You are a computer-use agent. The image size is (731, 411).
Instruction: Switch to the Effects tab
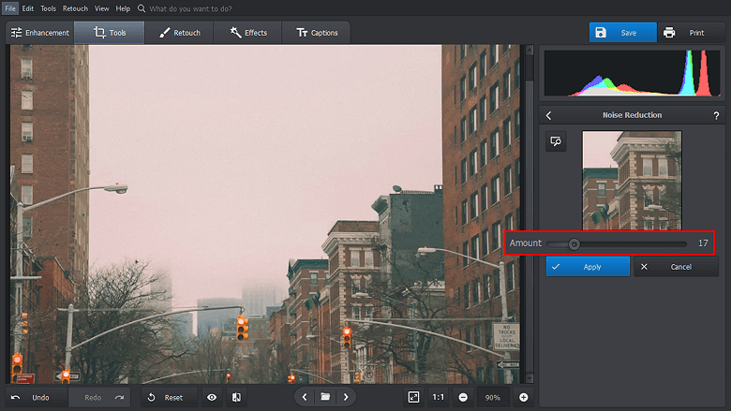click(248, 33)
